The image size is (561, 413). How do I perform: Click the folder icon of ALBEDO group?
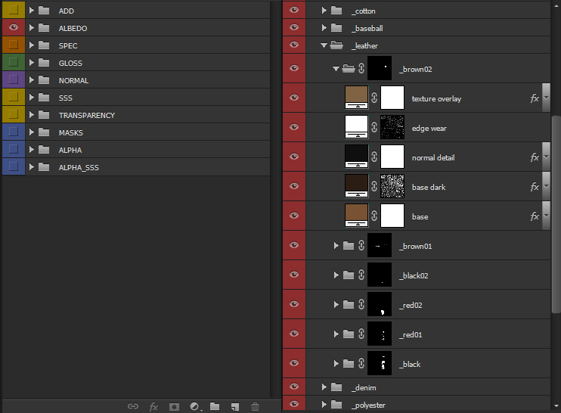pyautogui.click(x=44, y=27)
